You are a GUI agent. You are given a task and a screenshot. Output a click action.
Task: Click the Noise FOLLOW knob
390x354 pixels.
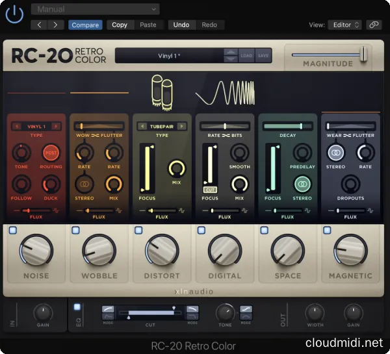[21, 184]
